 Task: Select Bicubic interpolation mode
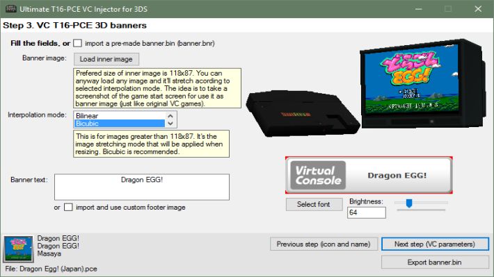click(120, 124)
